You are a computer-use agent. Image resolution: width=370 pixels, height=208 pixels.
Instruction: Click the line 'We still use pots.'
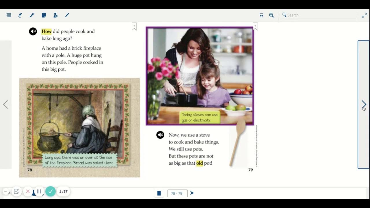pos(186,149)
